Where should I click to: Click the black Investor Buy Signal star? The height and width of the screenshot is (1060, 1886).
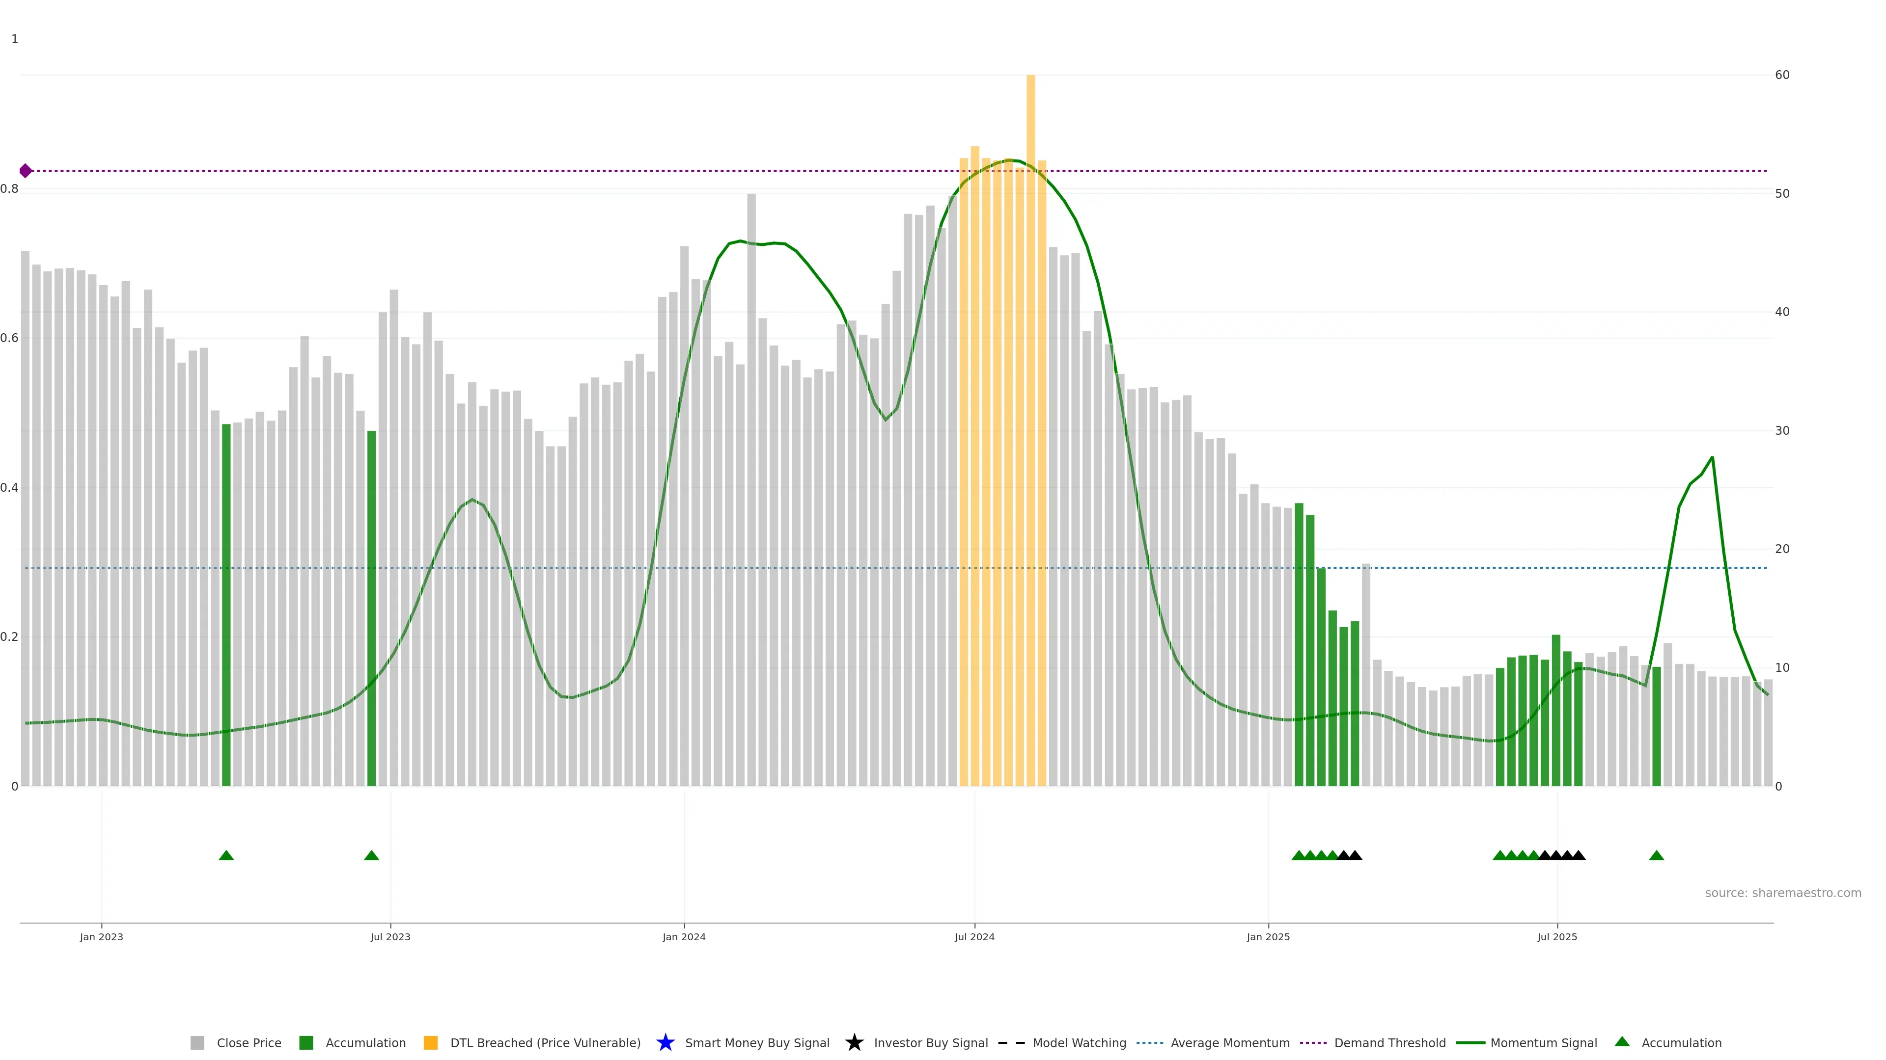point(854,1042)
